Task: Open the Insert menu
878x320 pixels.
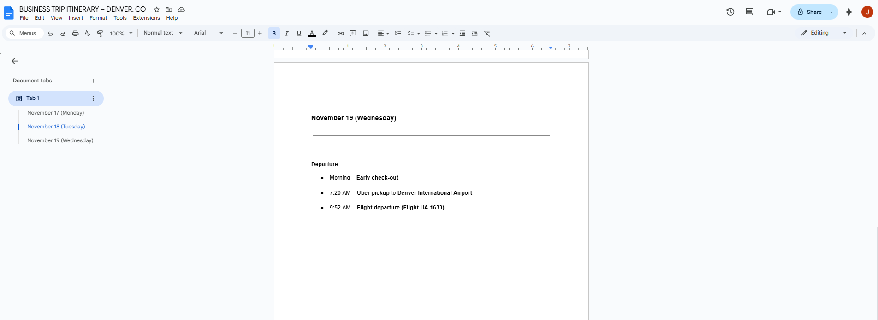Action: (76, 18)
